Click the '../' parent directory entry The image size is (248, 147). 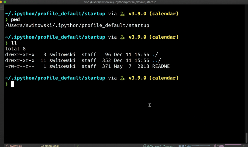point(157,60)
